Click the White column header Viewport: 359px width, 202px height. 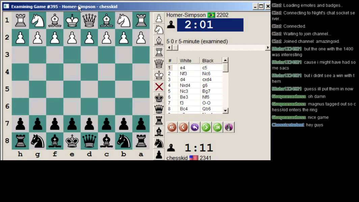[x=189, y=61]
